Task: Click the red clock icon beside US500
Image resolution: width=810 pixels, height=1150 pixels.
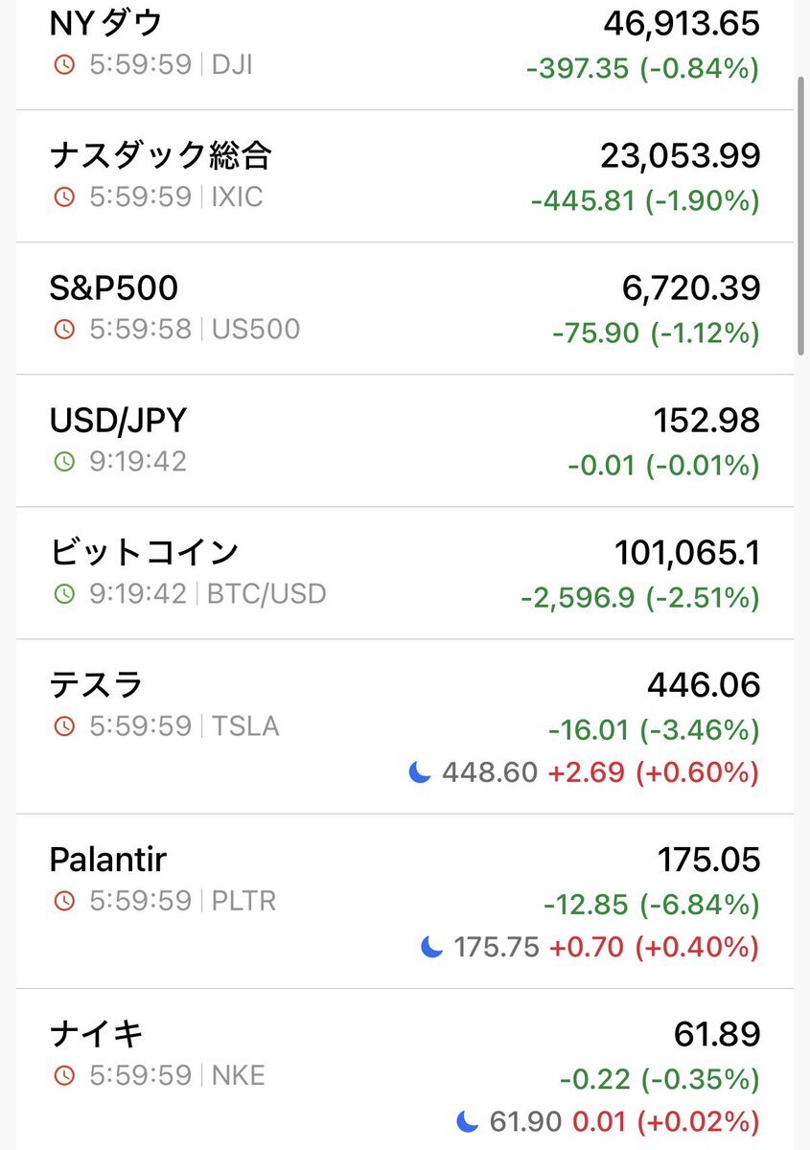Action: [64, 330]
